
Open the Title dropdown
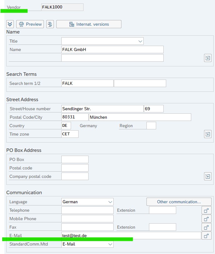click(102, 41)
